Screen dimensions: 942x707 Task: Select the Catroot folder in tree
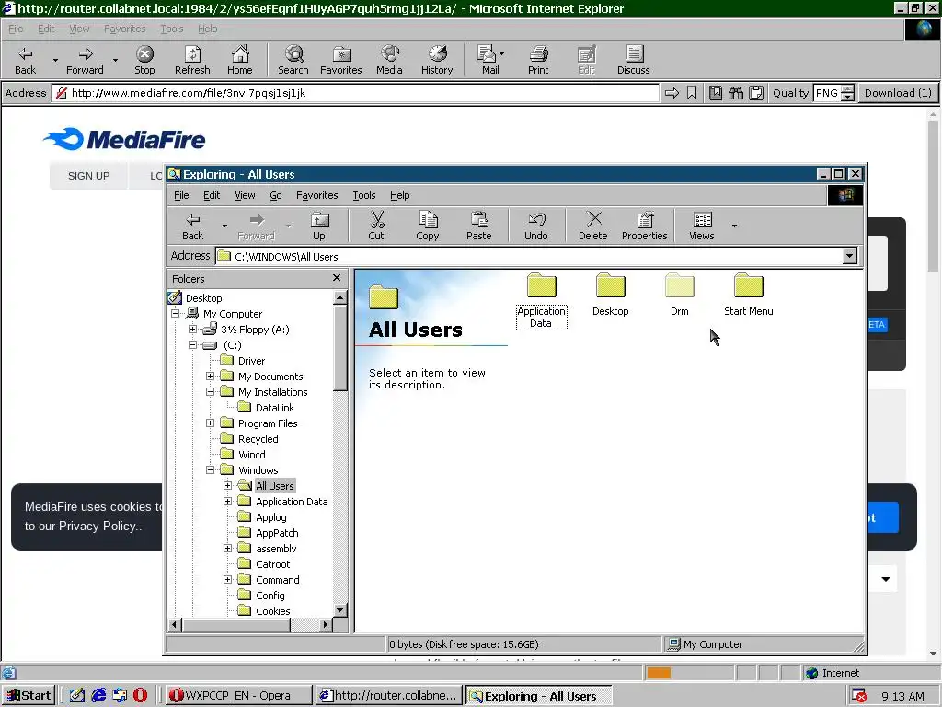(272, 564)
